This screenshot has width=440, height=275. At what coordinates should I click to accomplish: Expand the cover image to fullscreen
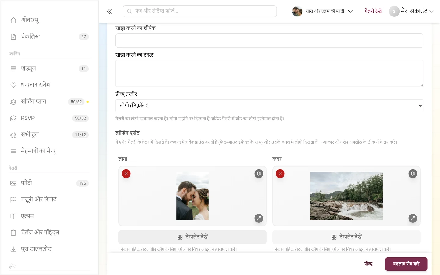[413, 218]
